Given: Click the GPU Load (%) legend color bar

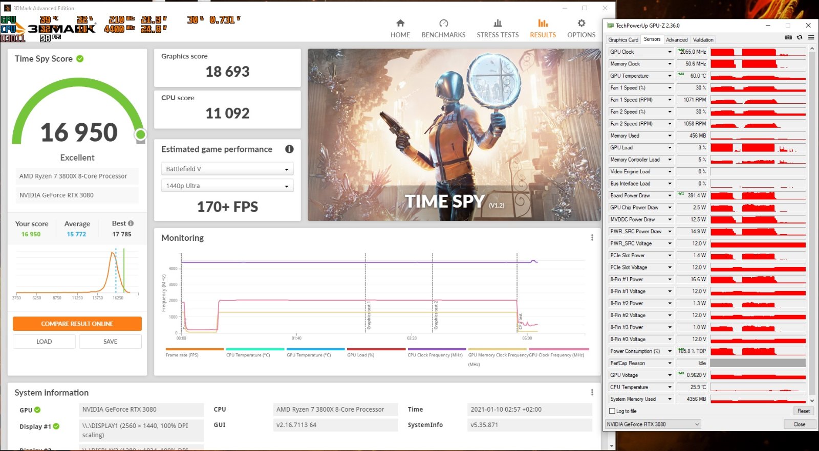Looking at the screenshot, I should coord(376,349).
